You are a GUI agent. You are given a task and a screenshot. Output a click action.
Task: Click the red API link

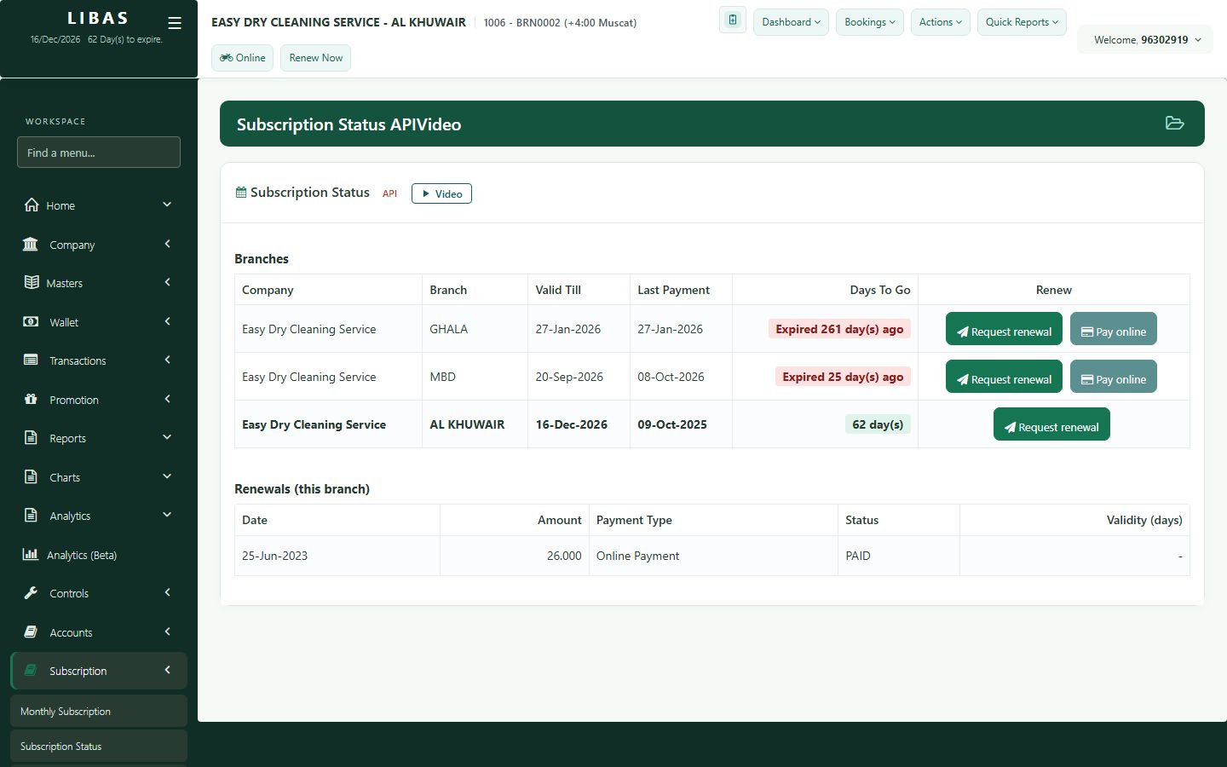tap(389, 193)
